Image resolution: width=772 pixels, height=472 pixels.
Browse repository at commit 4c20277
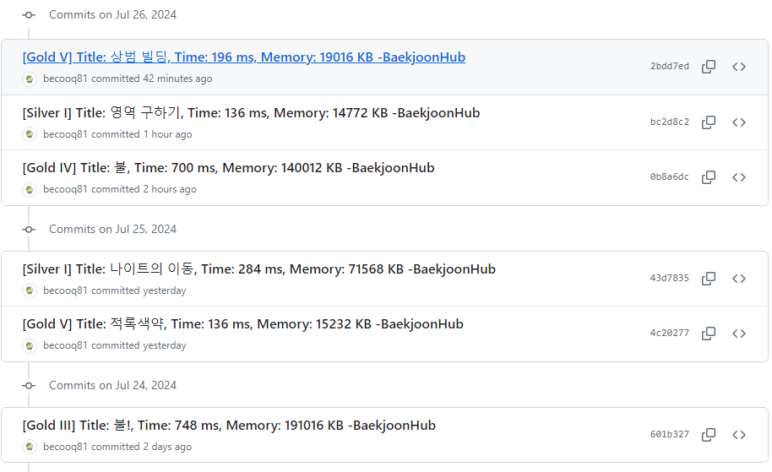739,334
